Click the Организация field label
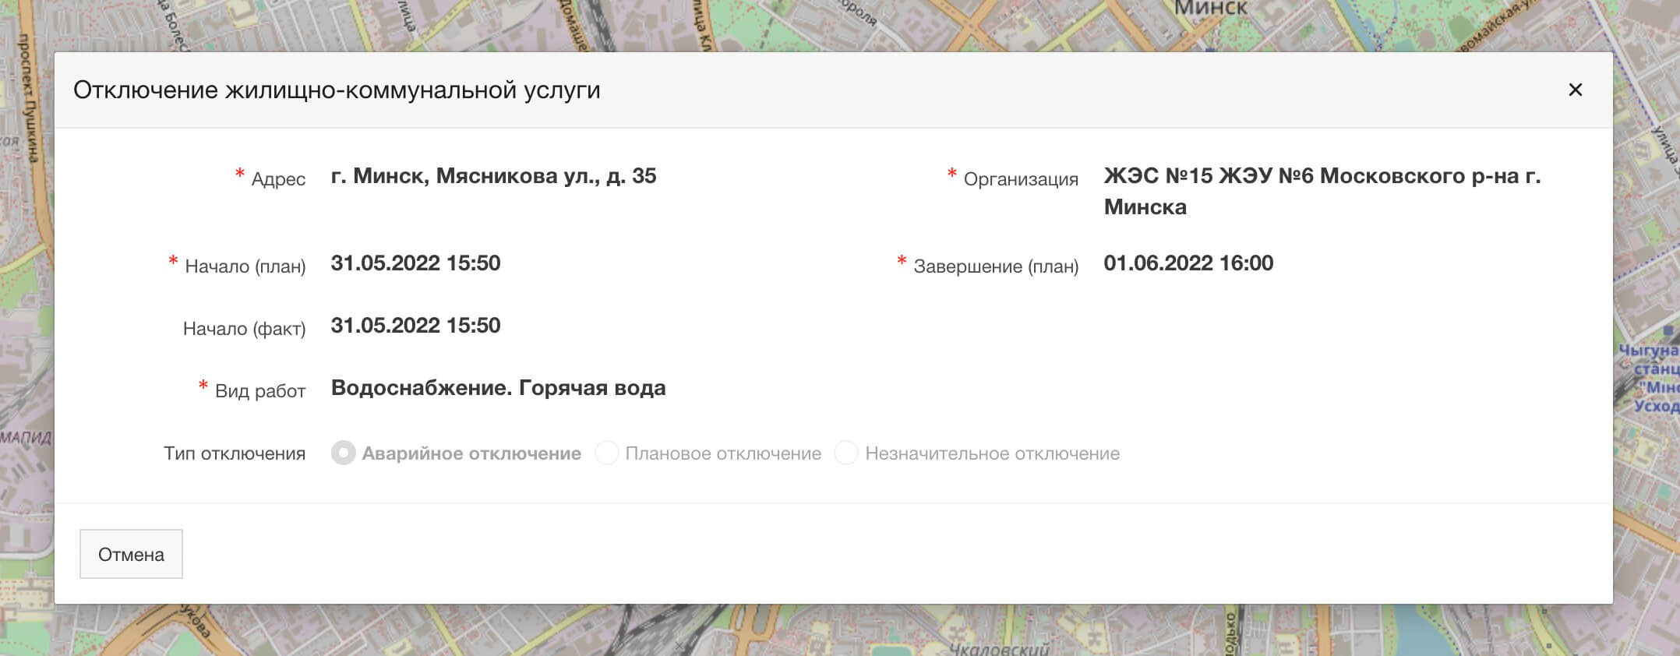The height and width of the screenshot is (656, 1680). [x=1021, y=179]
